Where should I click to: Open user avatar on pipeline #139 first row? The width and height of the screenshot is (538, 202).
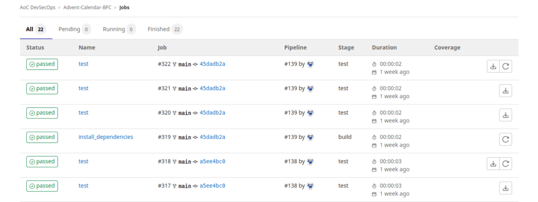310,64
